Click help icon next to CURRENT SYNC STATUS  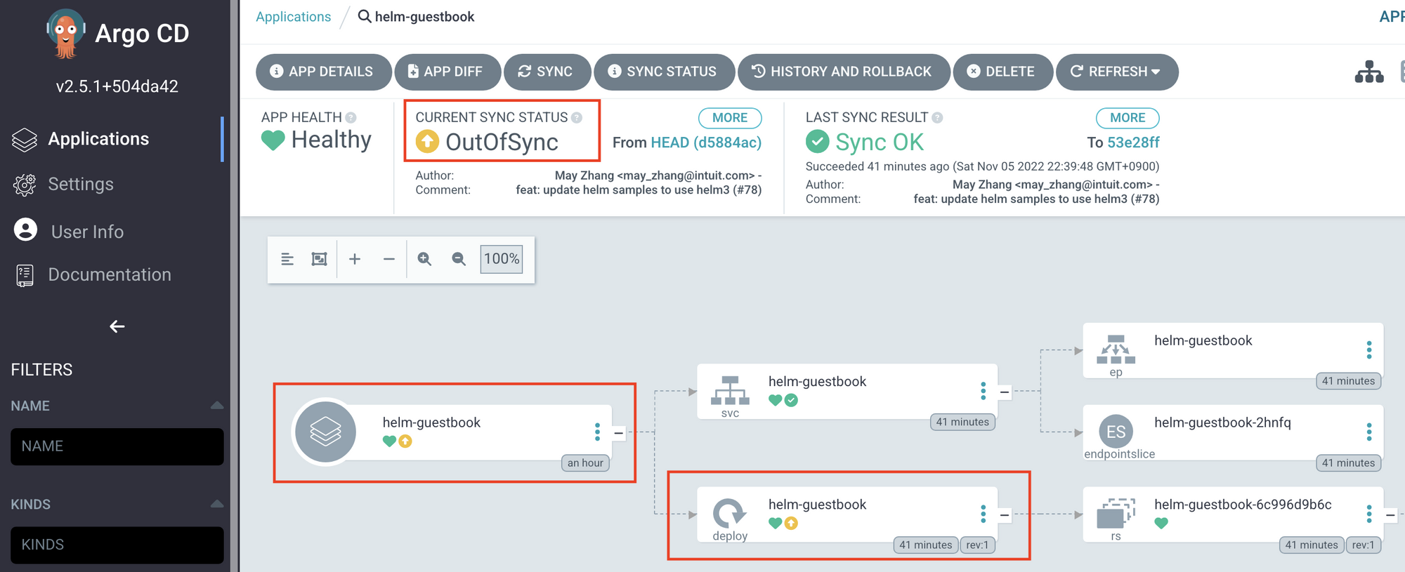click(x=577, y=118)
